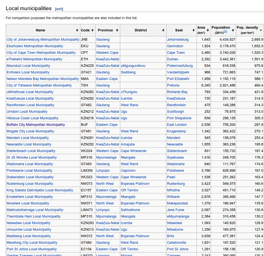Open Randfontein Local Municipality link
264x256 pixels.
pyautogui.click(x=30, y=105)
